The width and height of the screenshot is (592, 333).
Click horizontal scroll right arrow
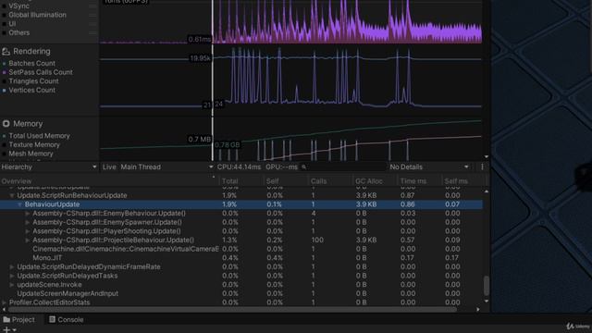[478, 310]
